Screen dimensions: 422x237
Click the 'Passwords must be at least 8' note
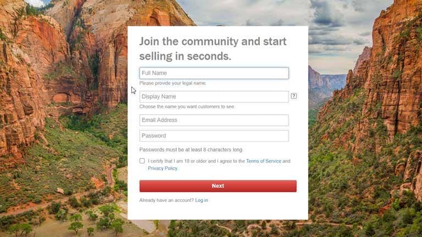191,150
